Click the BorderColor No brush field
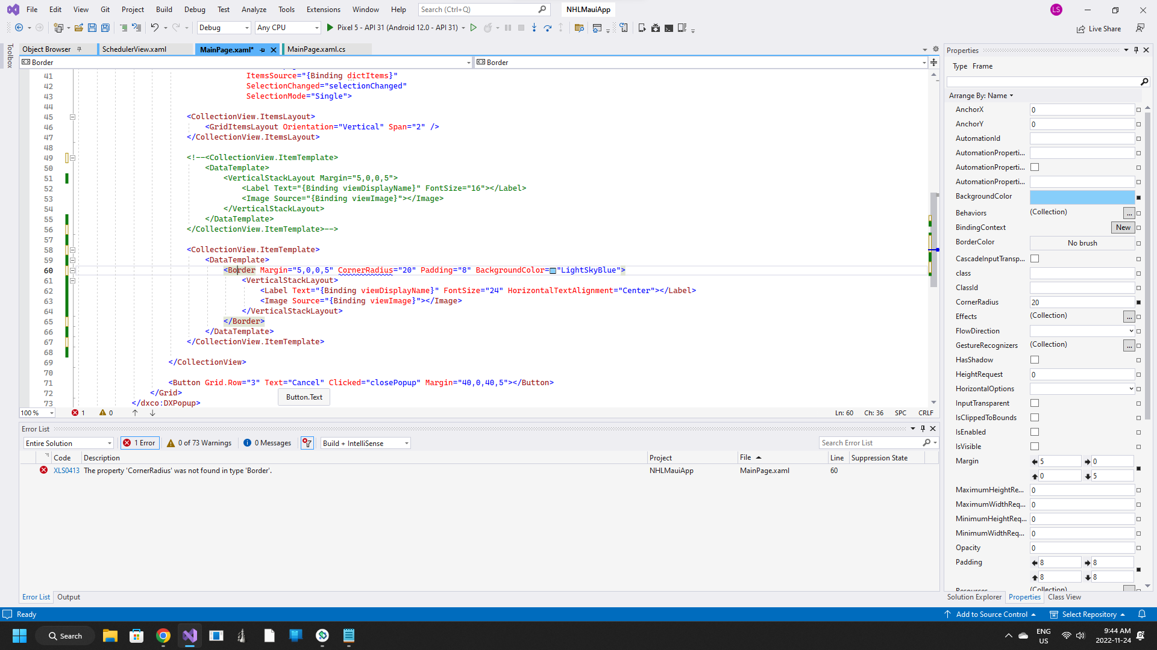Viewport: 1157px width, 650px height. pos(1082,243)
